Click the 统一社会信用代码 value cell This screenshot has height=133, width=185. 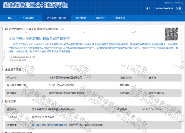[x=61, y=85]
